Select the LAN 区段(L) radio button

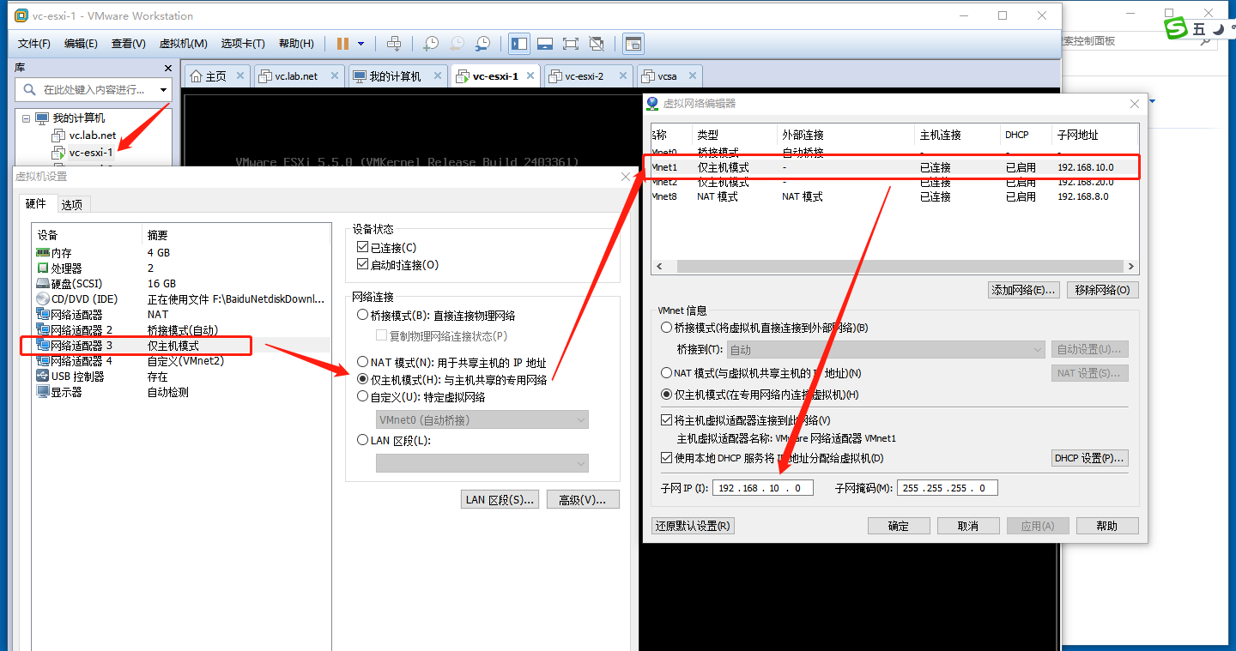pos(362,441)
